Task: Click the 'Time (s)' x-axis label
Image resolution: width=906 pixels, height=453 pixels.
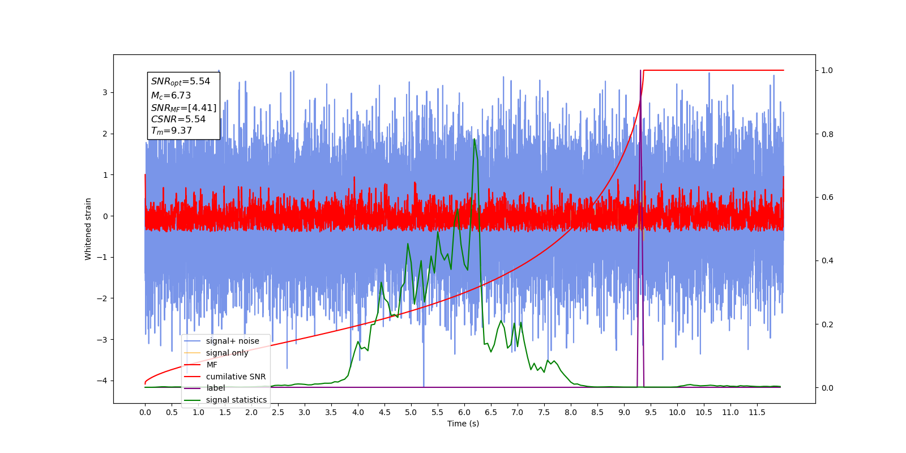Action: 463,424
